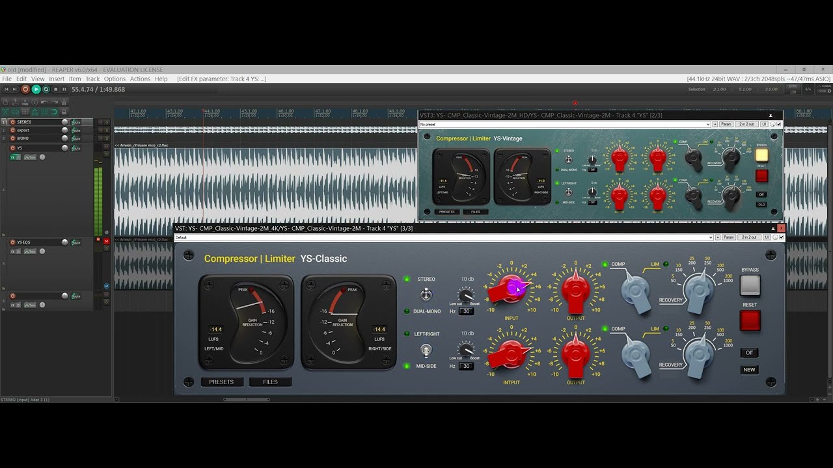Screen dimensions: 833x468
Task: Jump to project end in transport
Action: tap(14, 89)
